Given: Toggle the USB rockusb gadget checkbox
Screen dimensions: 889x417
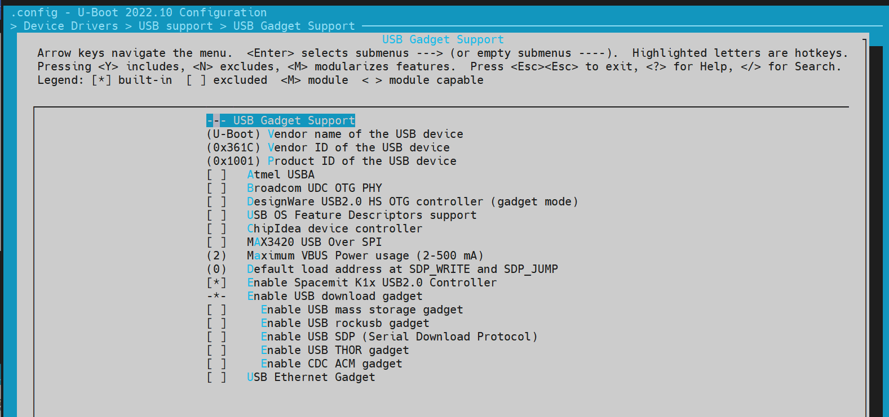Looking at the screenshot, I should [x=216, y=323].
